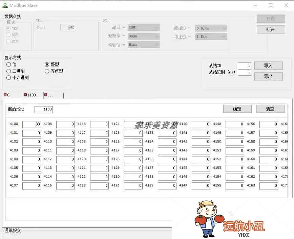Click the 断开 button
The image size is (294, 239).
(271, 29)
